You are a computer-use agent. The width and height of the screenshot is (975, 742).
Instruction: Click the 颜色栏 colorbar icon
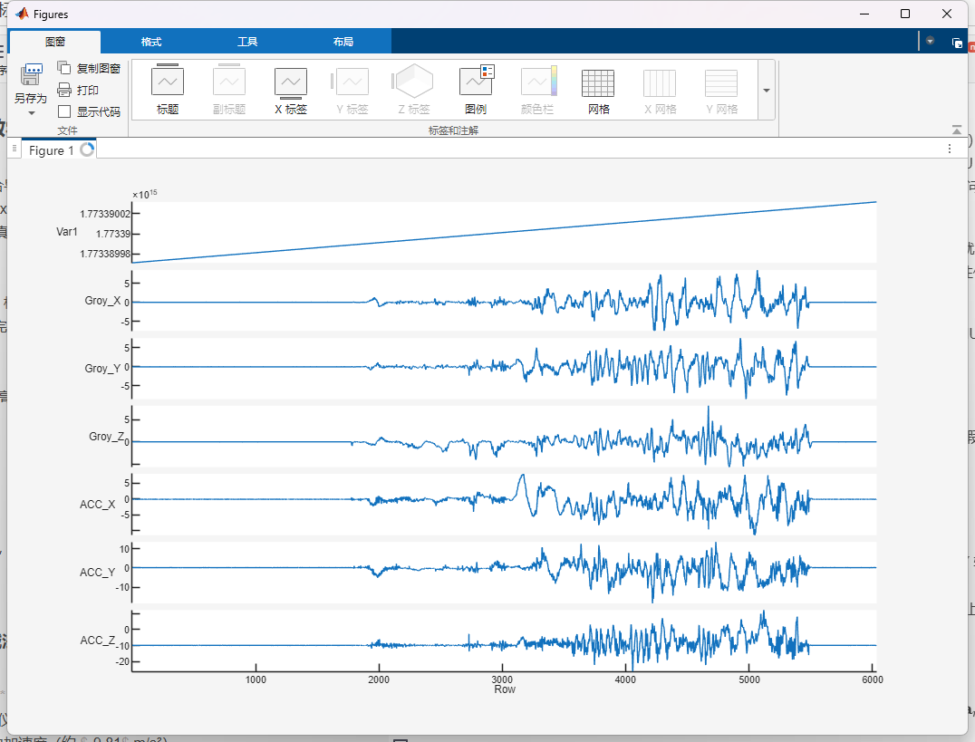[538, 81]
